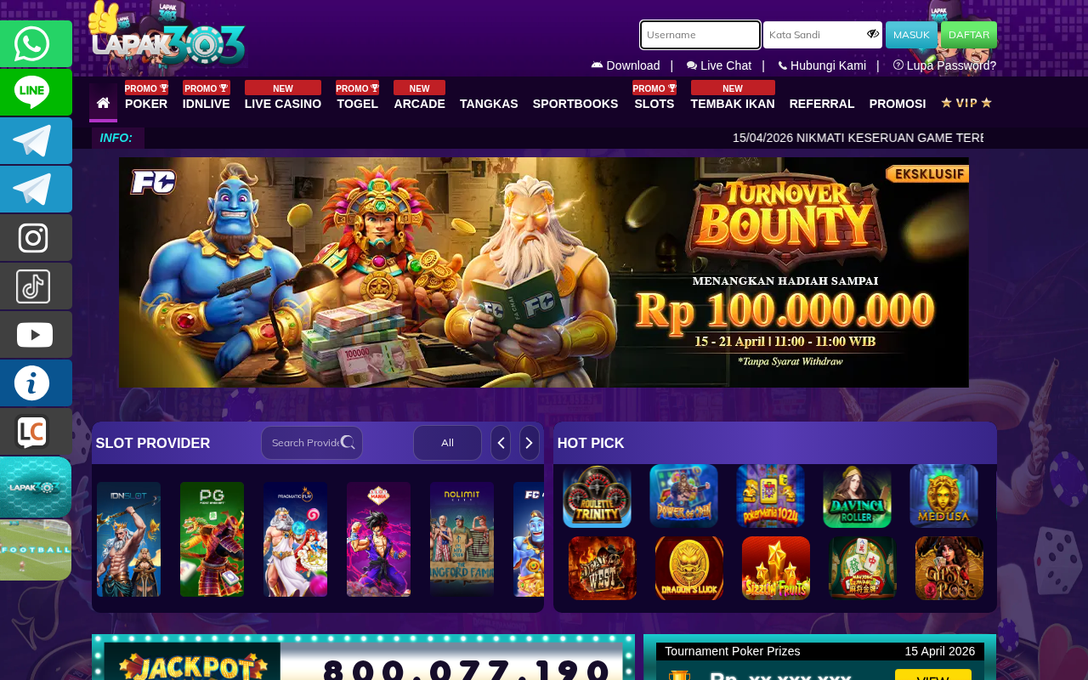Show previous slot providers with left chevron
Image resolution: width=1088 pixels, height=680 pixels.
point(501,443)
